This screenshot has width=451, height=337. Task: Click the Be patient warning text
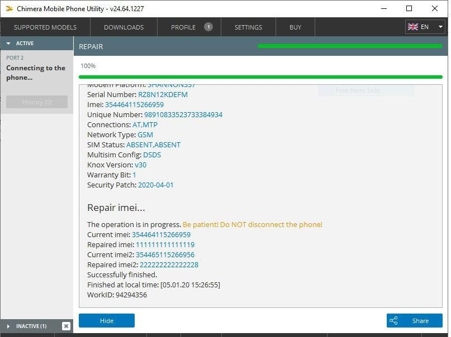tap(252, 224)
